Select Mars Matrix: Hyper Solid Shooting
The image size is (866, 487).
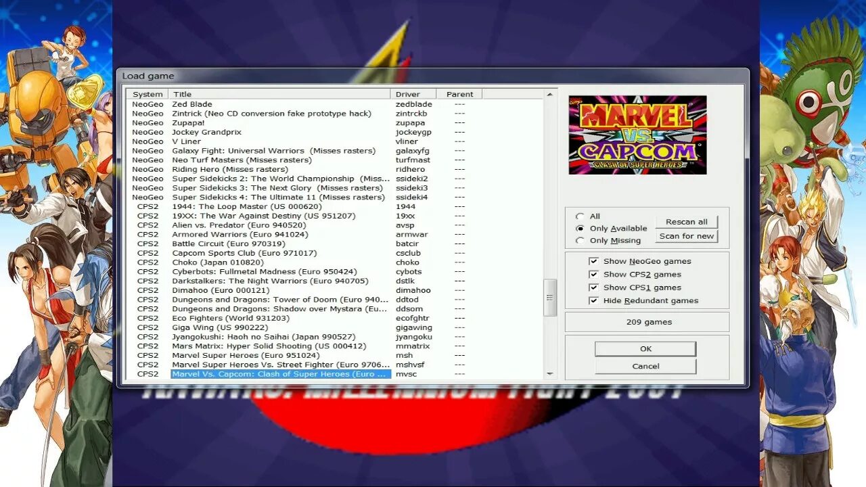point(335,346)
